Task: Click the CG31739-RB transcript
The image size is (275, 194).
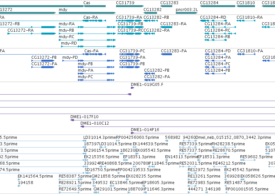Action: pyautogui.click(x=131, y=27)
